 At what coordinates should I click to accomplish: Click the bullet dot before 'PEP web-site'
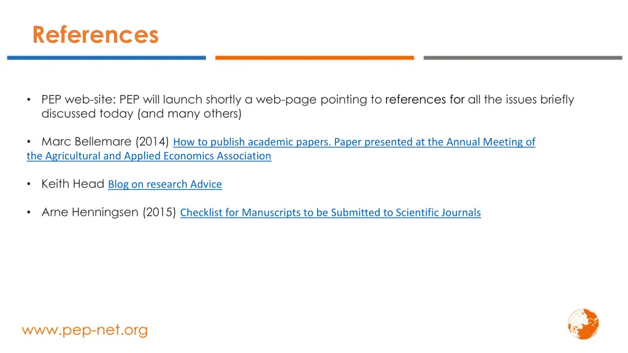tap(29, 99)
